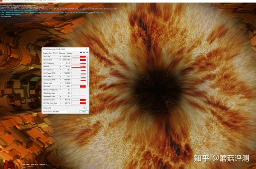This screenshot has width=256, height=169.
Task: Expand the GPU Load sensor dropdown
Action: (60, 86)
